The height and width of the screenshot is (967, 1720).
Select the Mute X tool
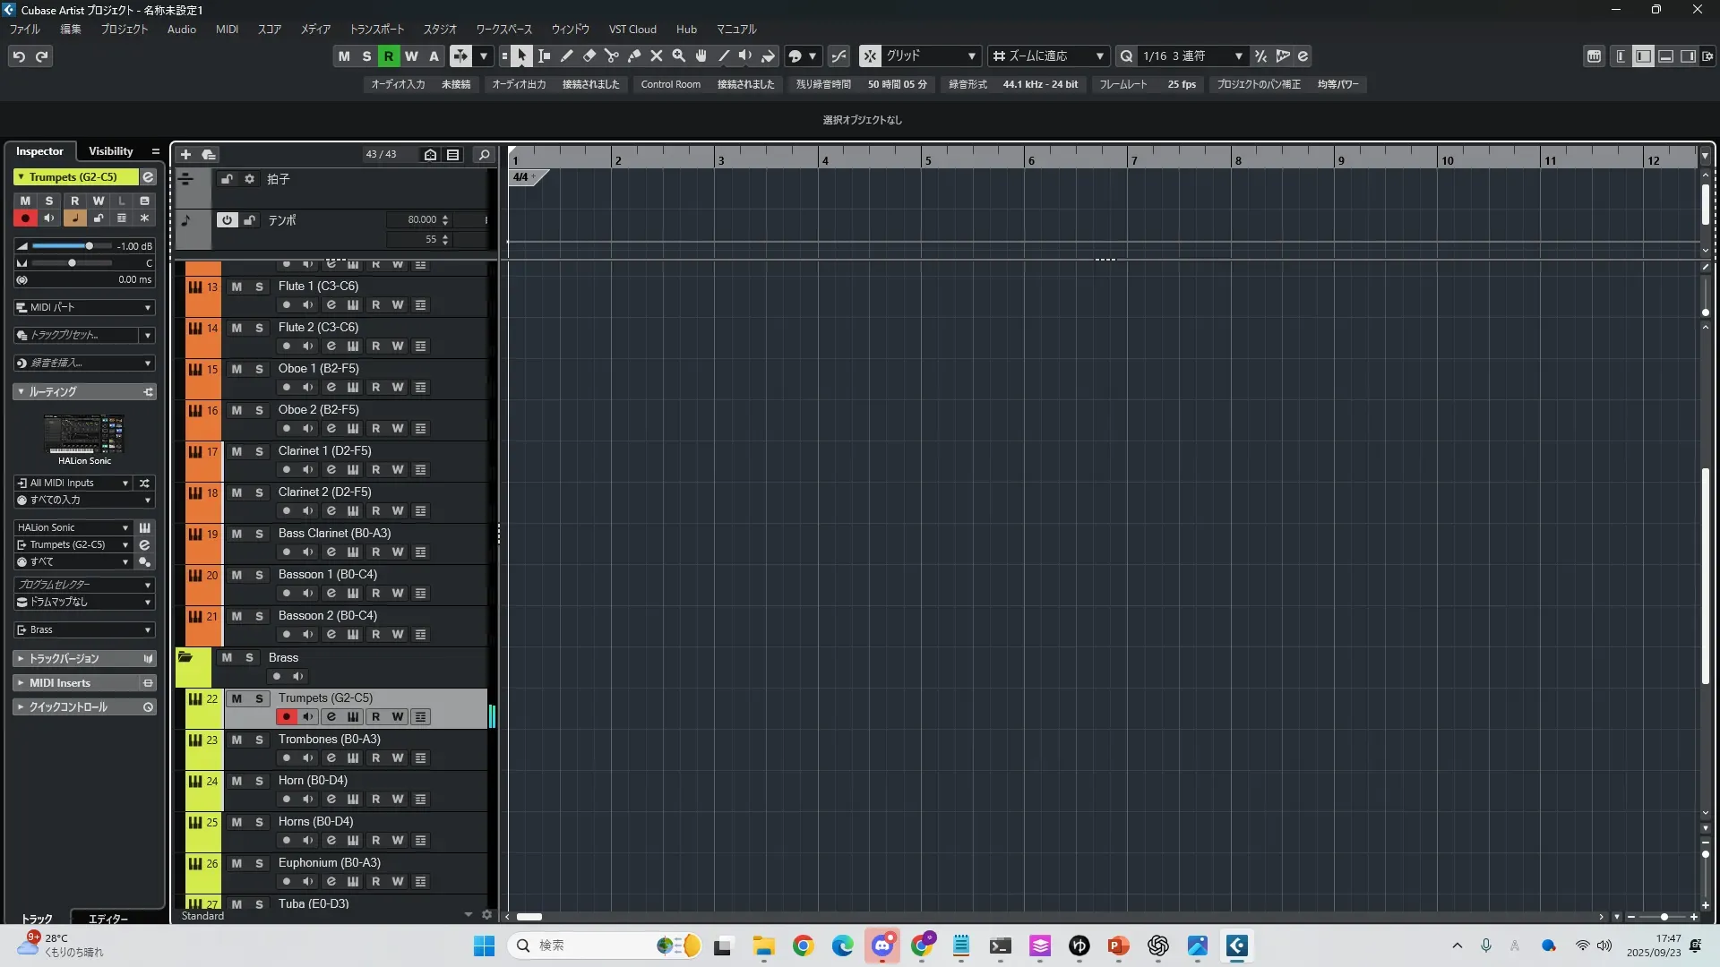point(657,56)
